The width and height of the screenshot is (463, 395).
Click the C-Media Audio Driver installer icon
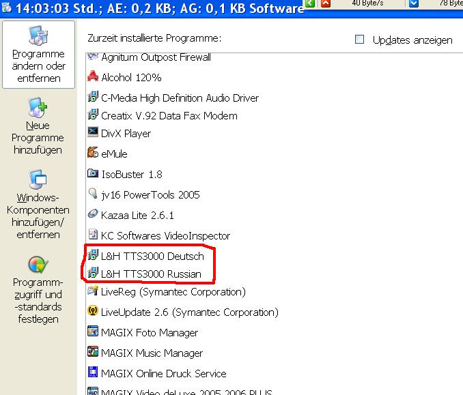(93, 96)
